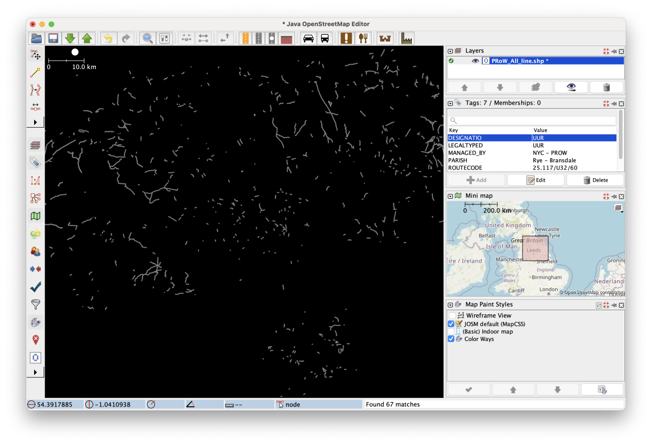Open a file with the folder icon

coord(36,38)
